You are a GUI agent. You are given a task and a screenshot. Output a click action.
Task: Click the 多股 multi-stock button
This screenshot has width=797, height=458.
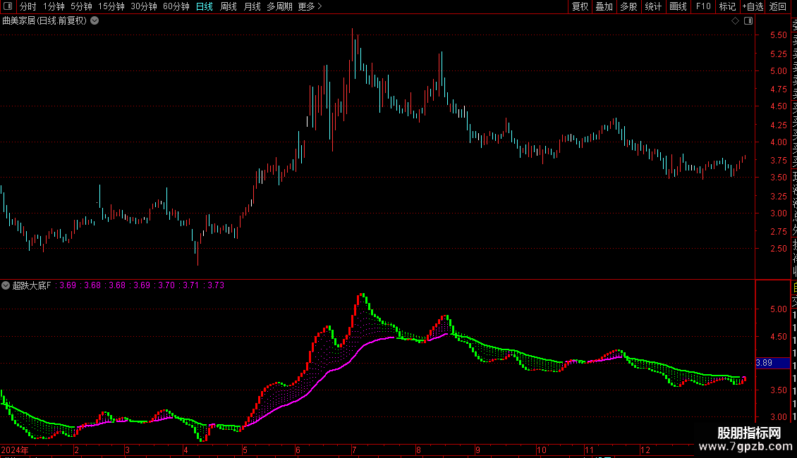click(x=628, y=6)
